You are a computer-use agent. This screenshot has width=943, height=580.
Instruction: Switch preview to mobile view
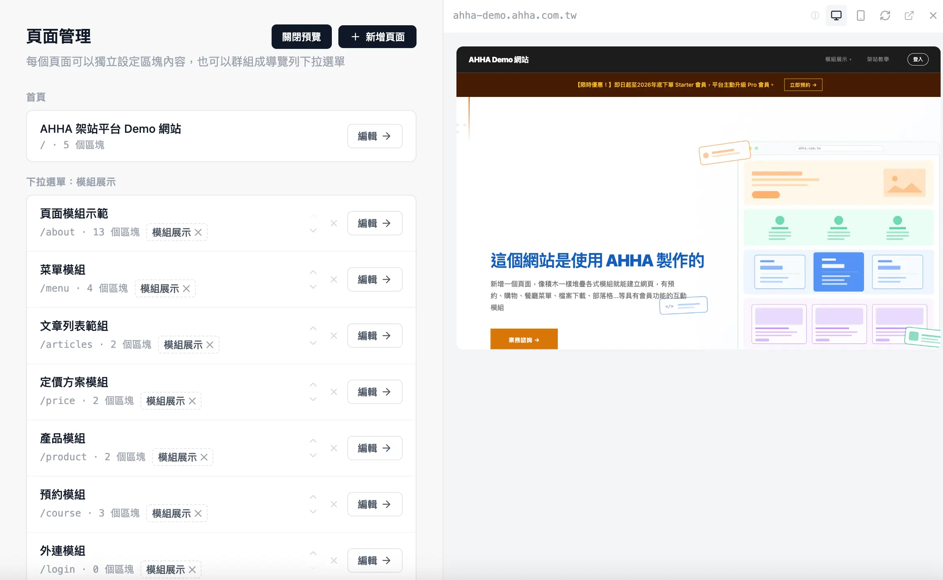coord(860,15)
